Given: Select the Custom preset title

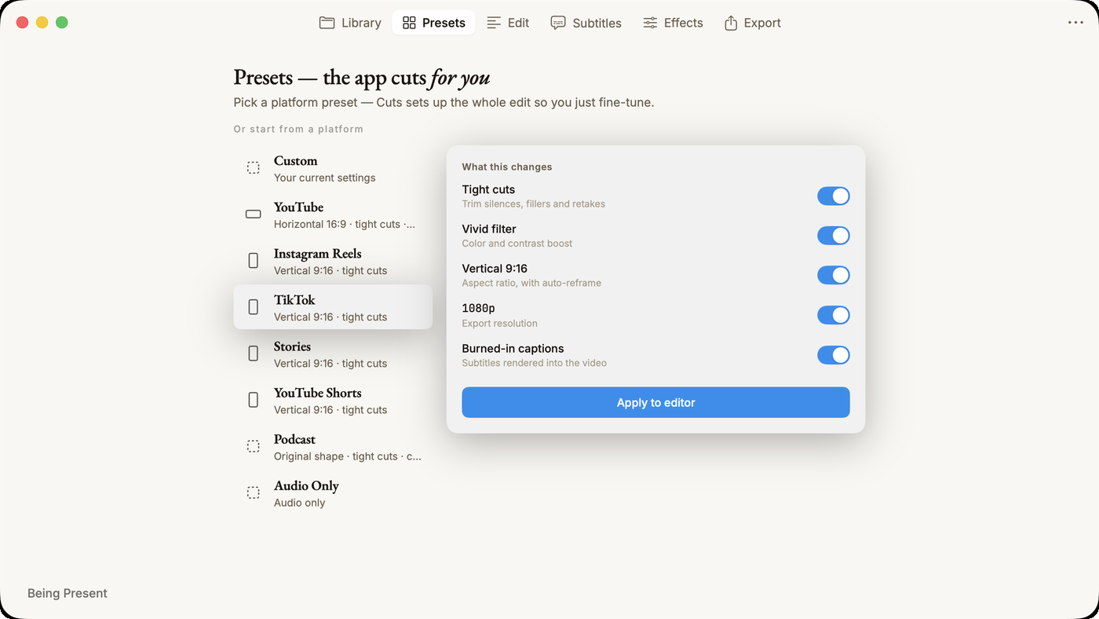Looking at the screenshot, I should 295,161.
